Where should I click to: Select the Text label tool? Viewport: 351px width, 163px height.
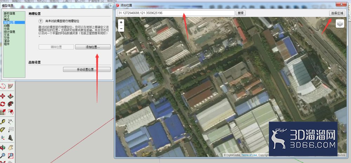10,129
